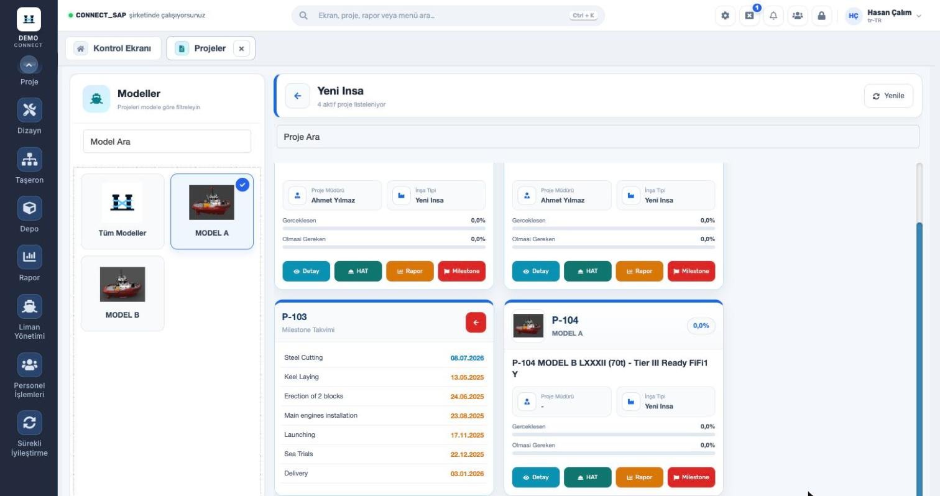
Task: Select Tüm Modeller filter card
Action: pos(122,211)
